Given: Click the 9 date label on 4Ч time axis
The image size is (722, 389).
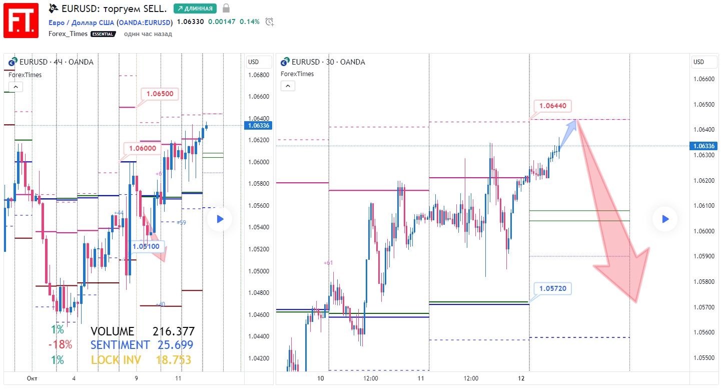Looking at the screenshot, I should tap(136, 378).
